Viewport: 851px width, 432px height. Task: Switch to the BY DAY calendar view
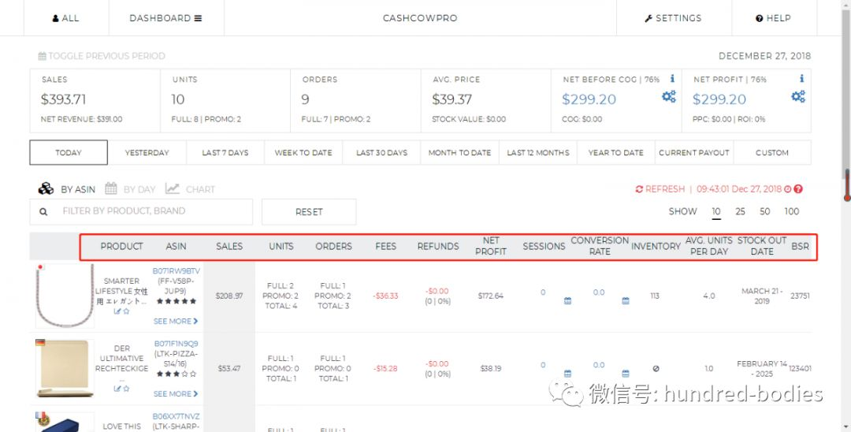pos(130,189)
